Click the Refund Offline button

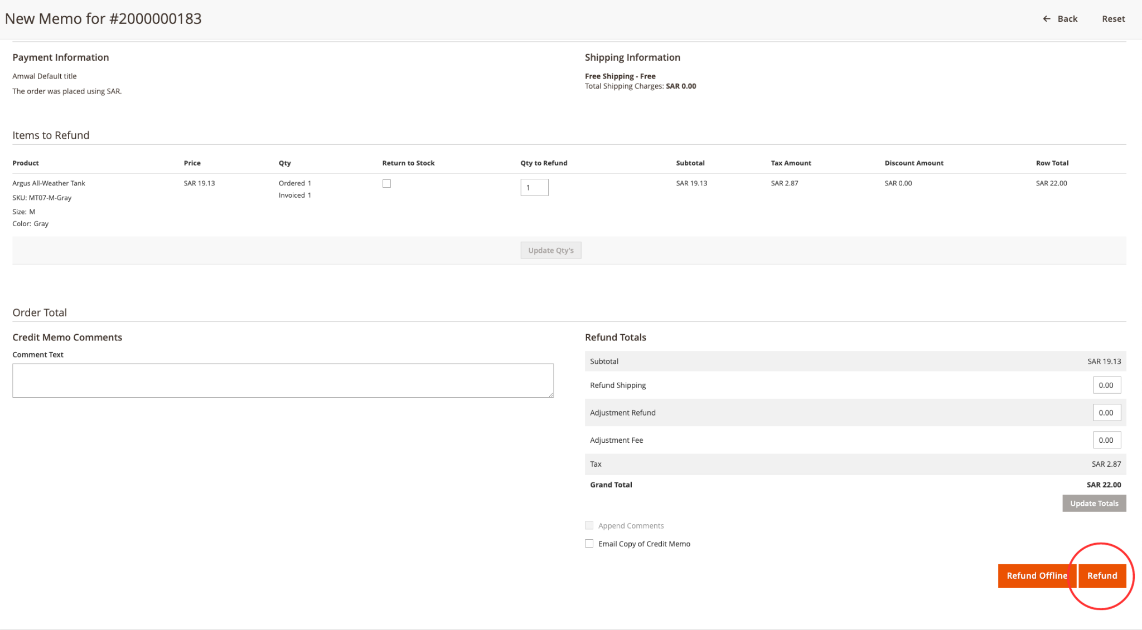point(1036,576)
